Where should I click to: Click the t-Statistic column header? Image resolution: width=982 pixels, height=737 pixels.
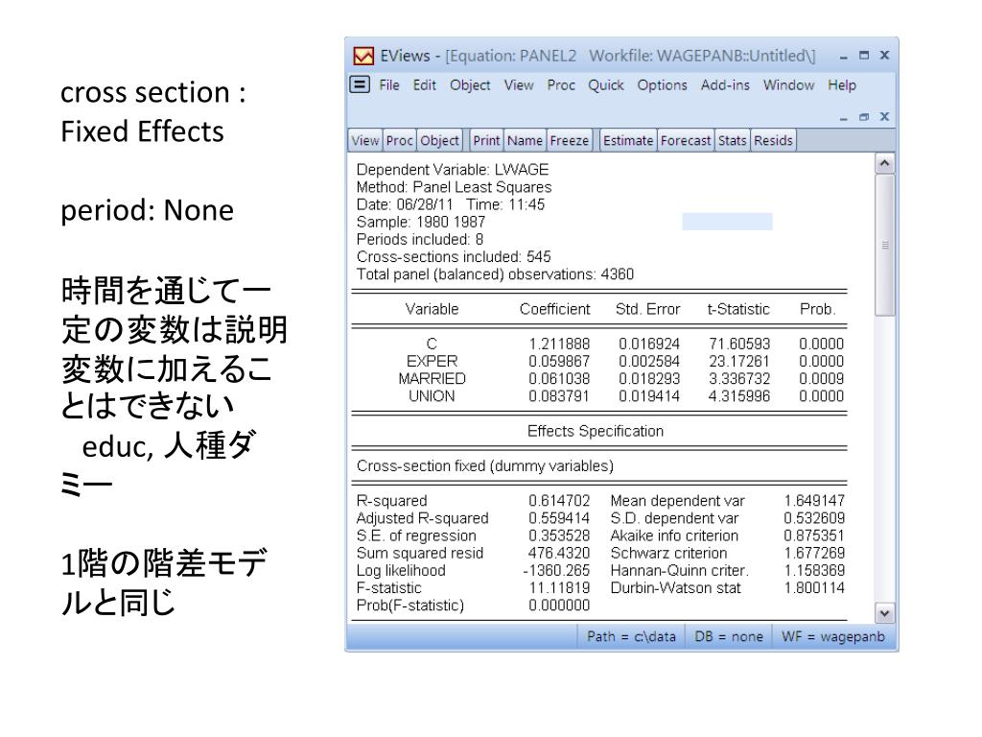coord(738,309)
